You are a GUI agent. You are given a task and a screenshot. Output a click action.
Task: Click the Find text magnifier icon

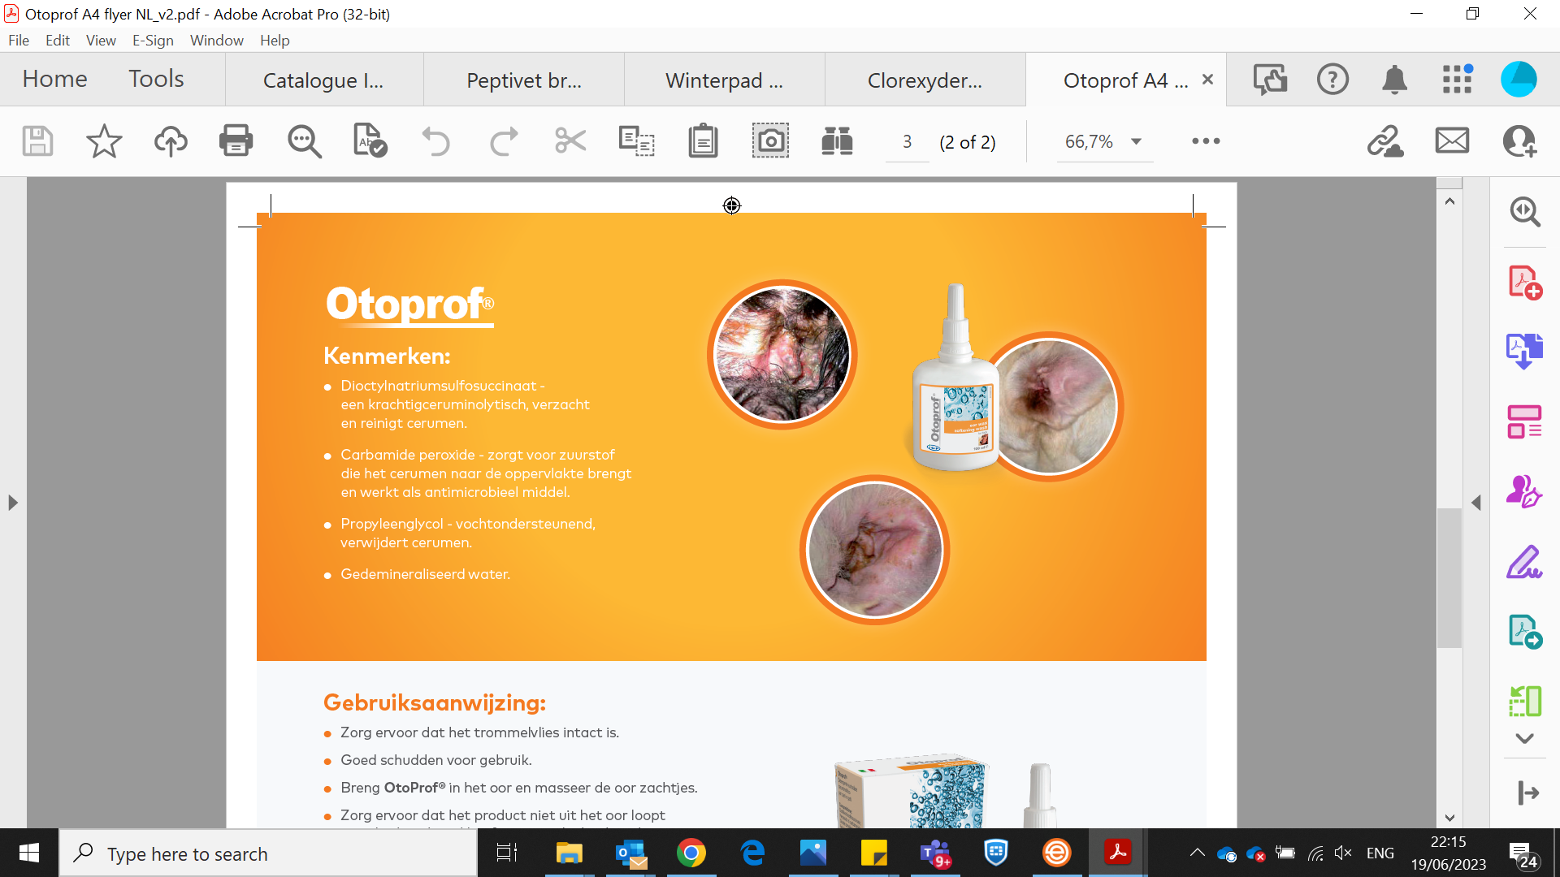[x=304, y=141]
